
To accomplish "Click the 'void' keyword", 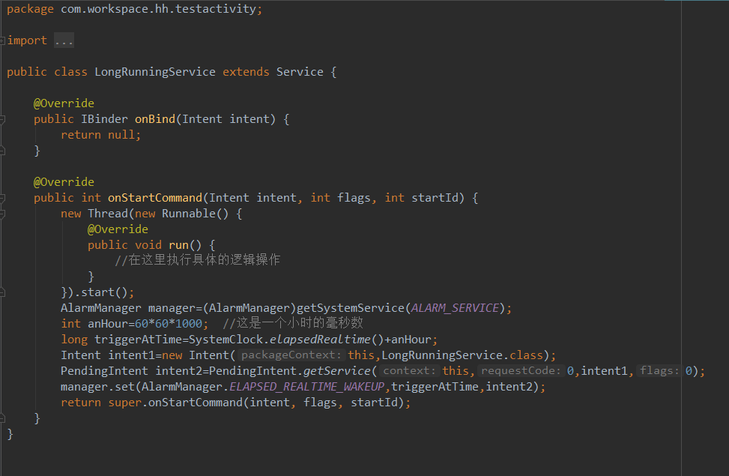I will (x=148, y=245).
